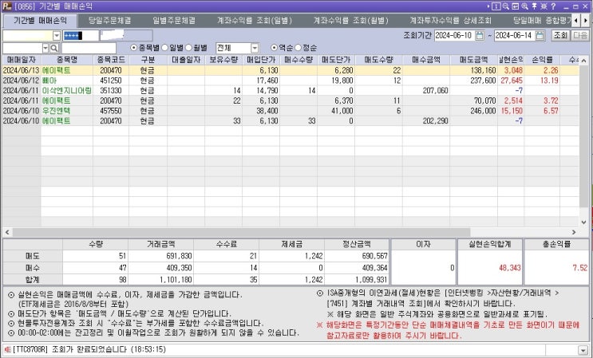Click the sell 정산금액 value 690,567

click(374, 256)
